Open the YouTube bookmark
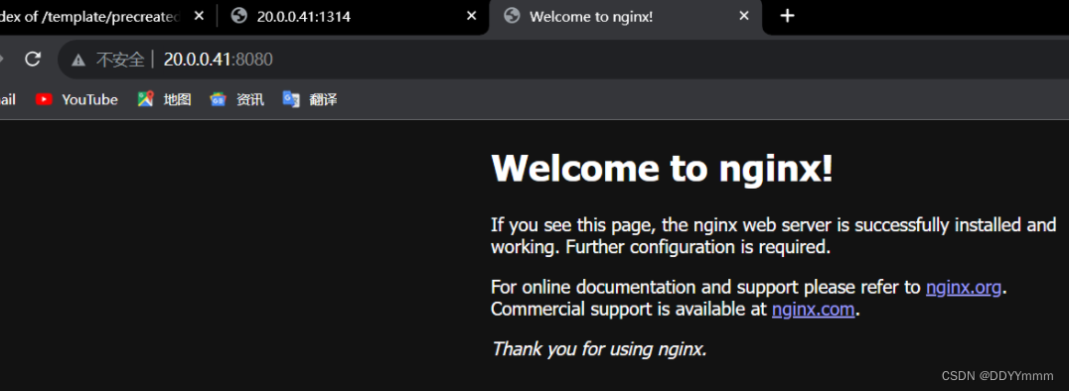The width and height of the screenshot is (1069, 391). point(76,99)
